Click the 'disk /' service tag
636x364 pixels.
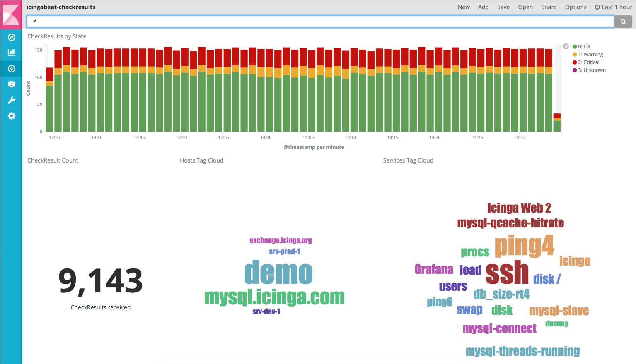click(x=547, y=279)
